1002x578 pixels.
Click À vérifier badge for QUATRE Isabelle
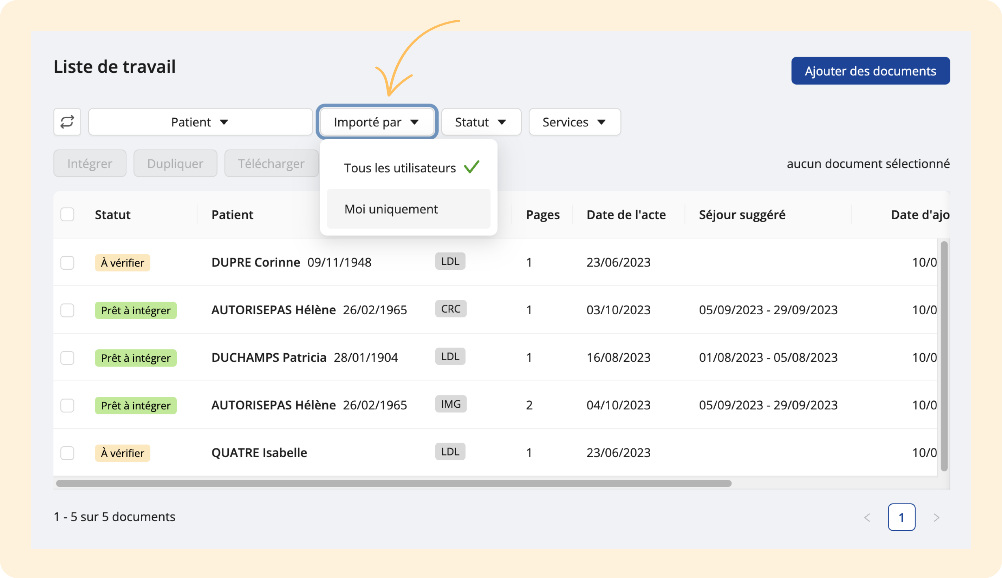pos(122,453)
